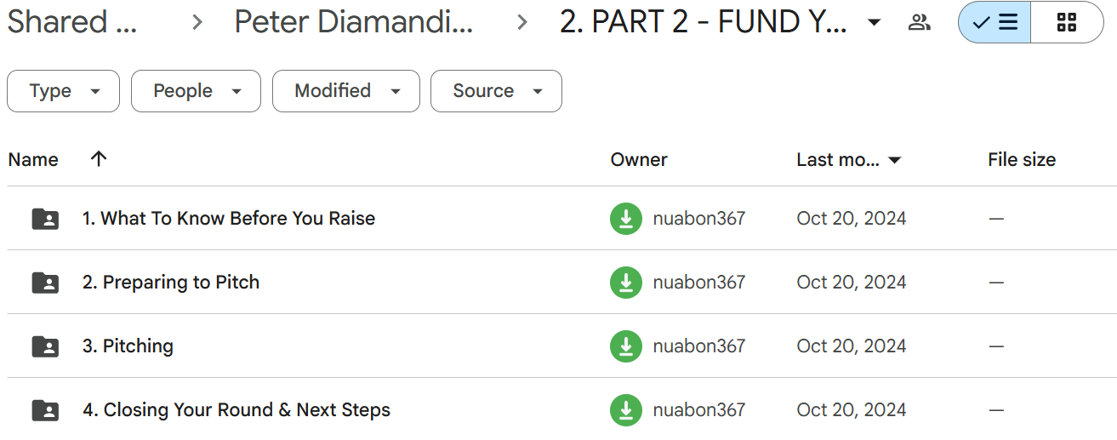Open the Source filter dropdown
The height and width of the screenshot is (440, 1117).
tap(496, 91)
